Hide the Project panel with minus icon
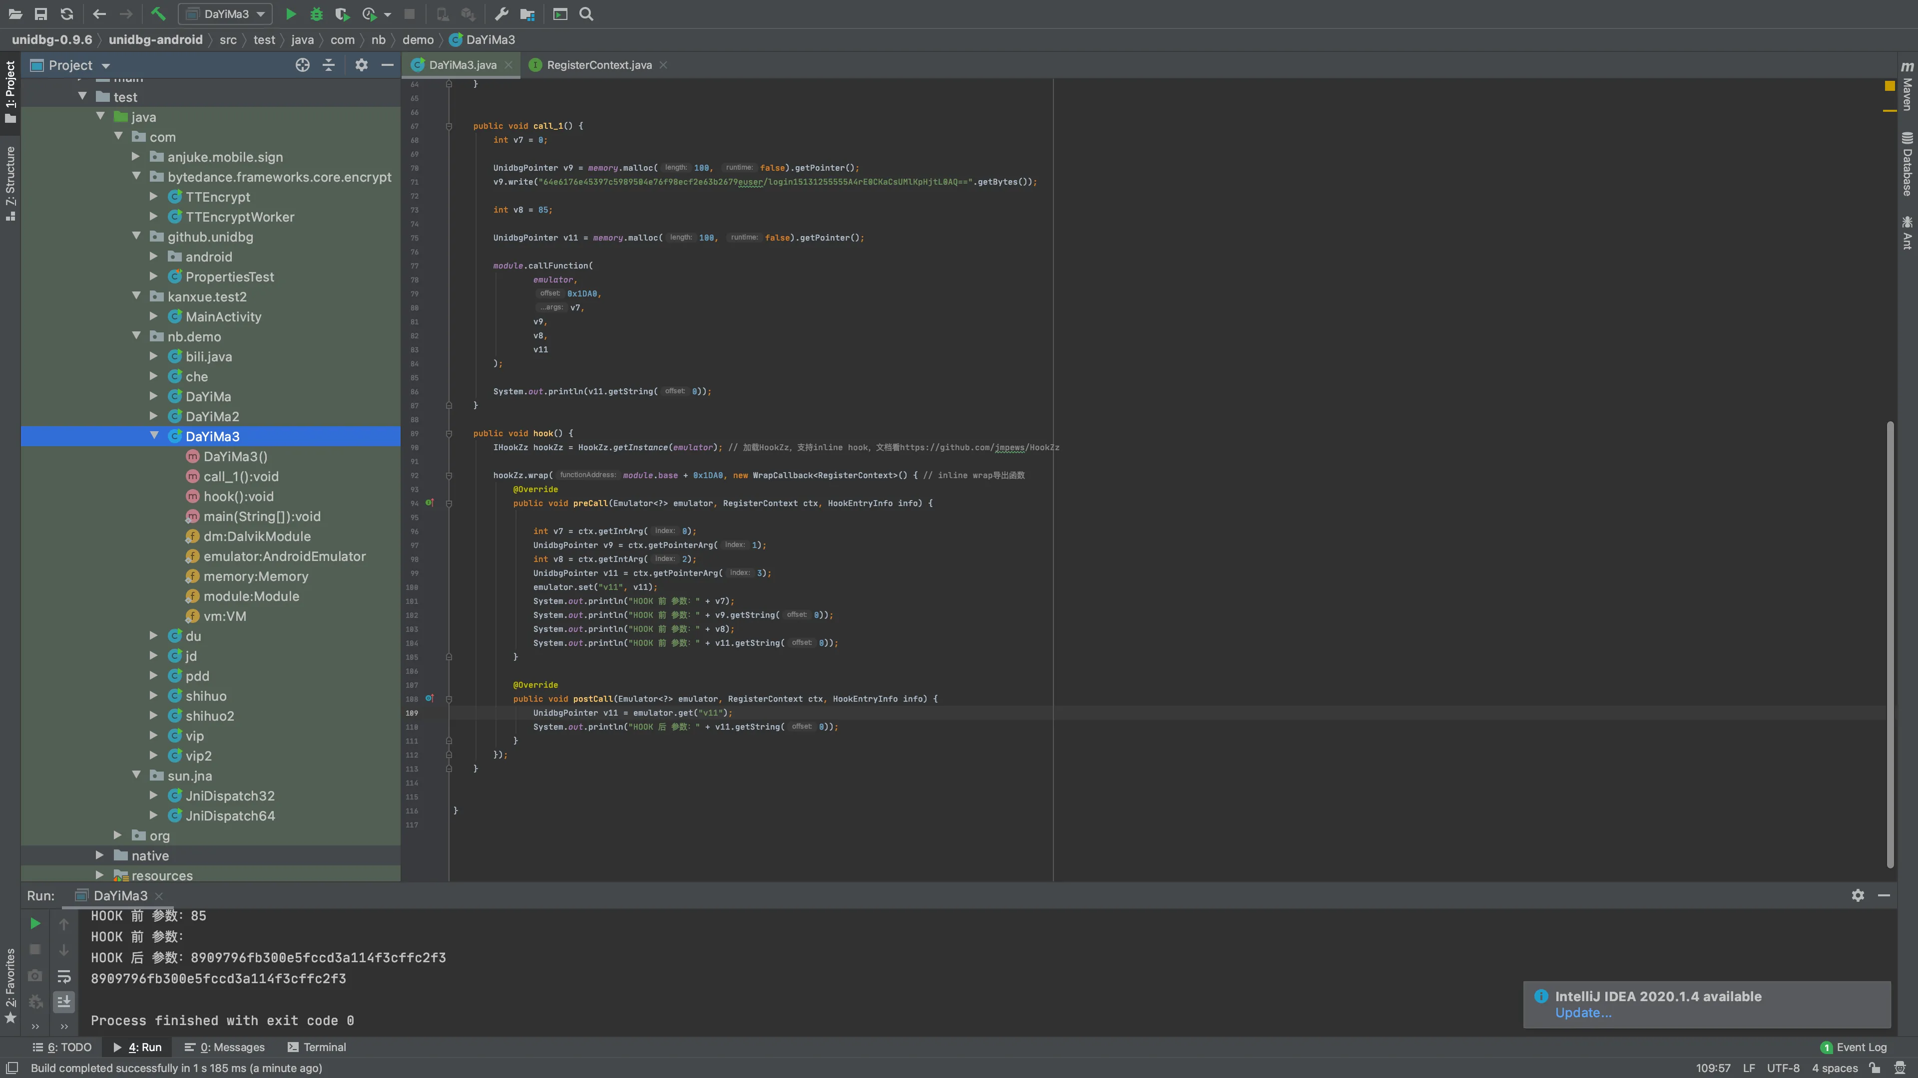 pyautogui.click(x=387, y=65)
